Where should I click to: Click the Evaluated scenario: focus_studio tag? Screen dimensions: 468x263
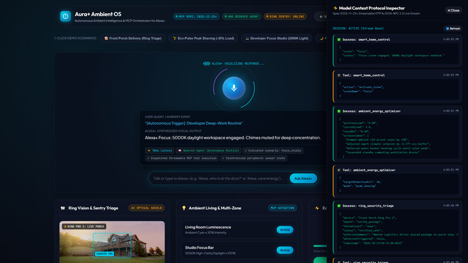point(273,150)
